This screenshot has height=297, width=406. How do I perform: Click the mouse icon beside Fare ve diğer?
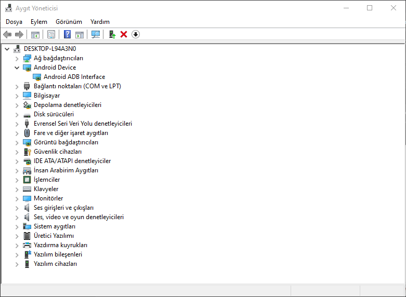27,133
